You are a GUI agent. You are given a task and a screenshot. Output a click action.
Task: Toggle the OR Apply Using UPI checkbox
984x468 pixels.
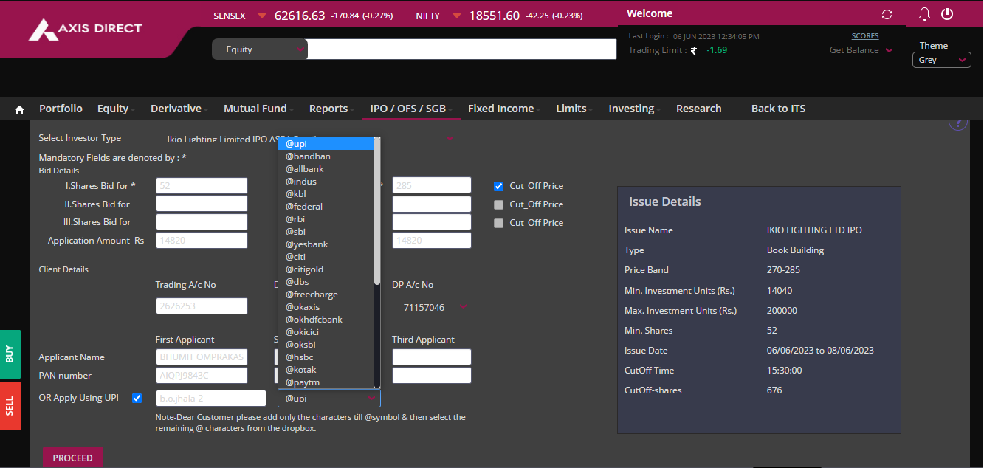click(x=137, y=399)
